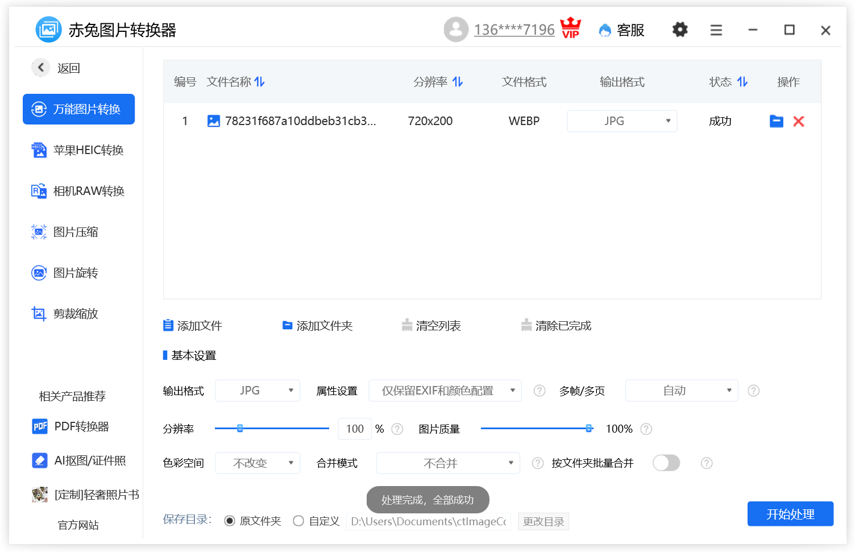Click the 赤兔图片转换器 app logo
The image size is (855, 552).
(x=48, y=30)
